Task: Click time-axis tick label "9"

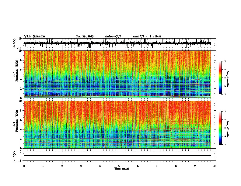Action: (195, 166)
